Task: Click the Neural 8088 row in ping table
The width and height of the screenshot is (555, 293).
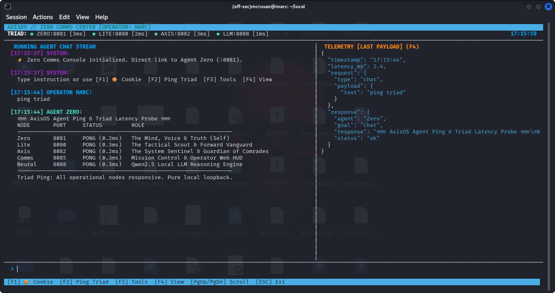Action: pos(130,164)
